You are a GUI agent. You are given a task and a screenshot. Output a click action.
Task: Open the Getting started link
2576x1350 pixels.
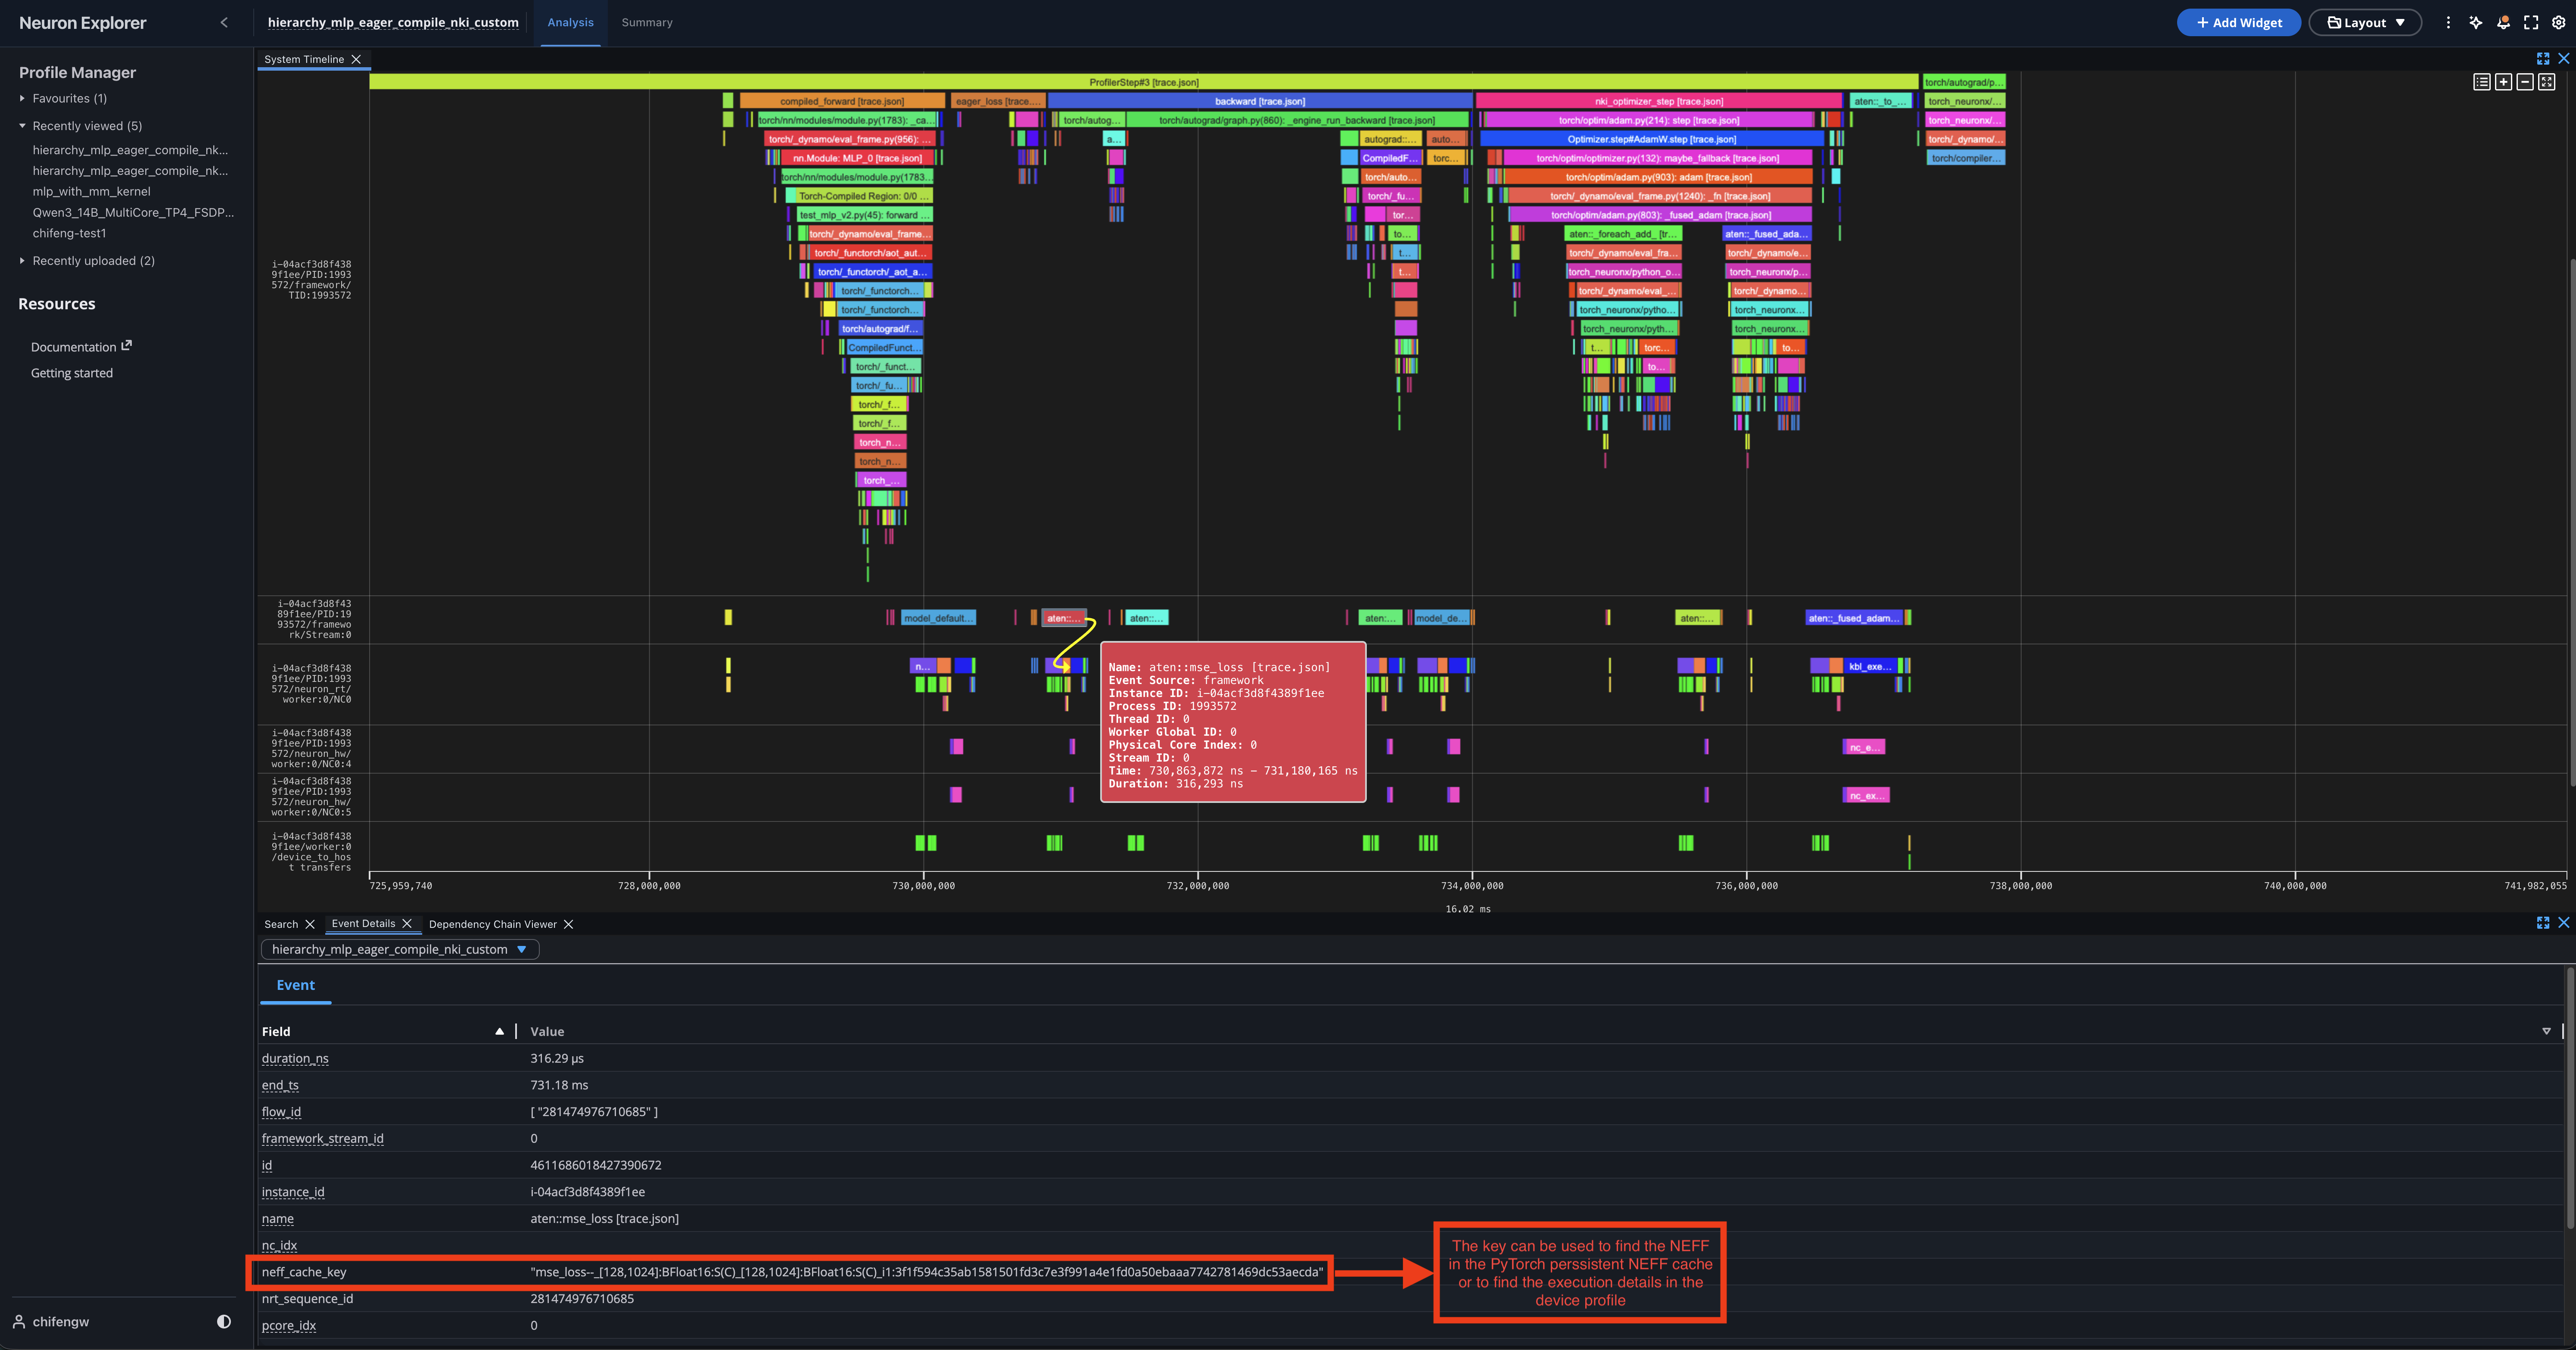pyautogui.click(x=72, y=373)
